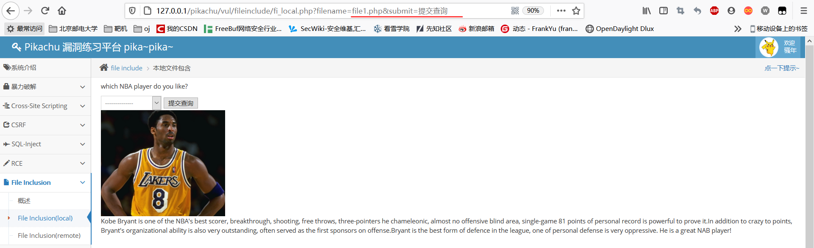The image size is (814, 248).
Task: Open File Inclusion(remote) menu item
Action: [49, 235]
